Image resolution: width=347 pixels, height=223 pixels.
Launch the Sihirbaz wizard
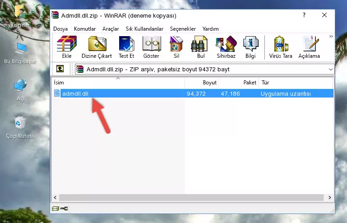(x=226, y=47)
